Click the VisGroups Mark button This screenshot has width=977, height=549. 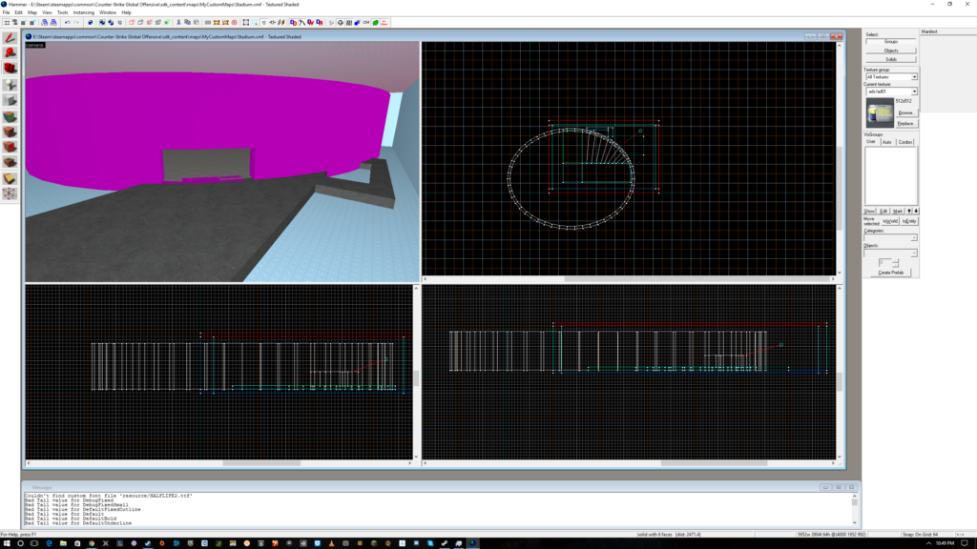[898, 211]
